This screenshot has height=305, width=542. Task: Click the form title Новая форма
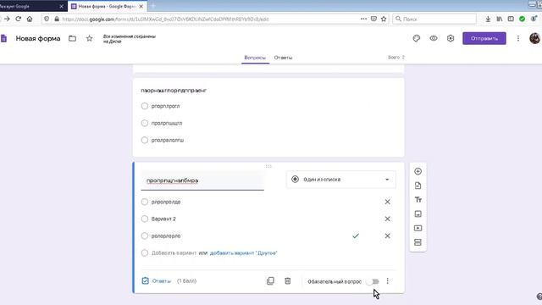[x=38, y=38]
